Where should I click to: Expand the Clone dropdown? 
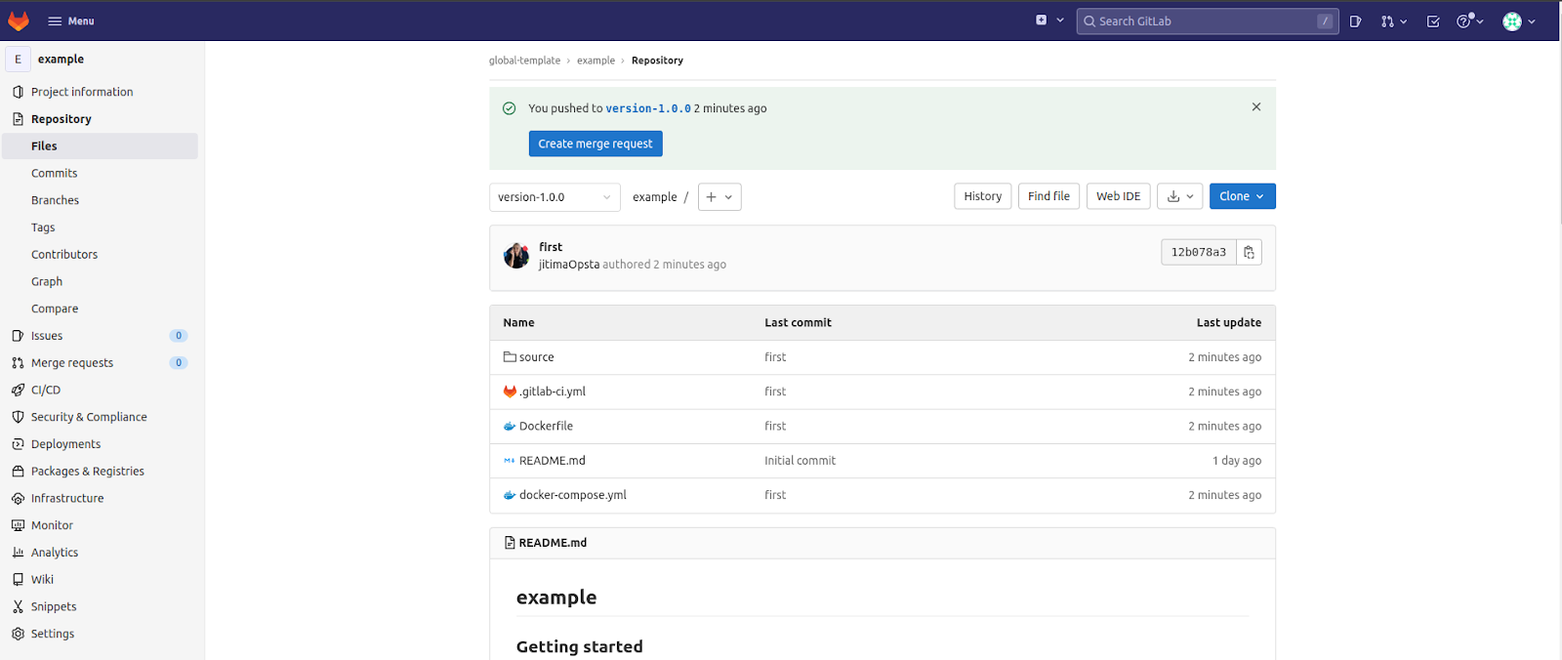click(1243, 196)
